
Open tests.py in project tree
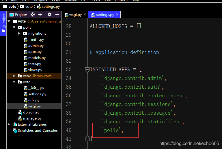coord(35,64)
